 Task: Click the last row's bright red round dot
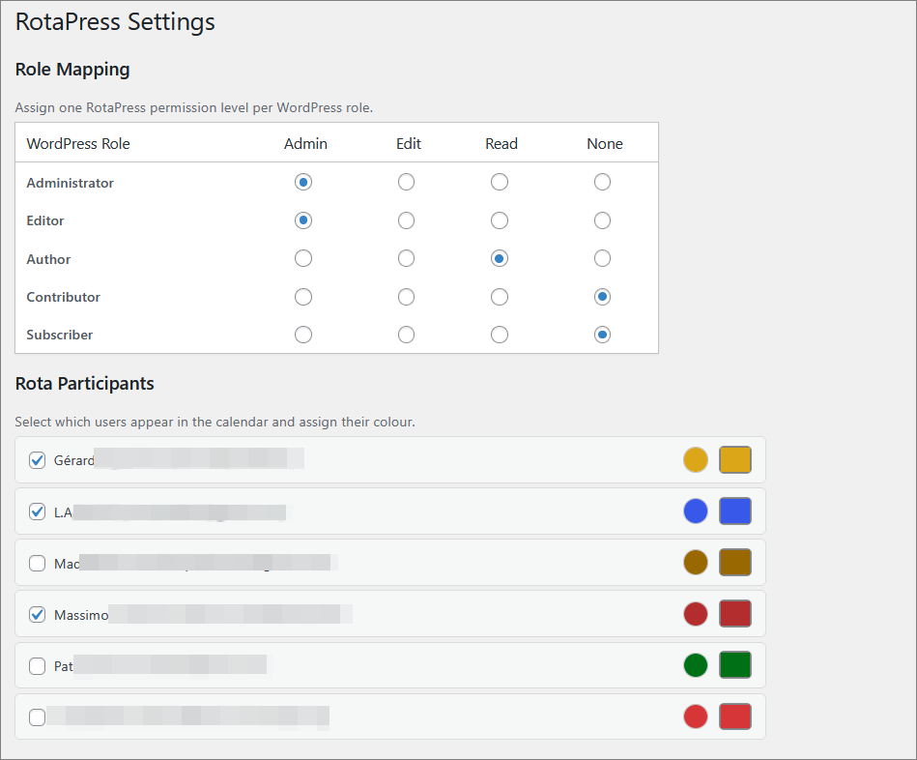(696, 716)
